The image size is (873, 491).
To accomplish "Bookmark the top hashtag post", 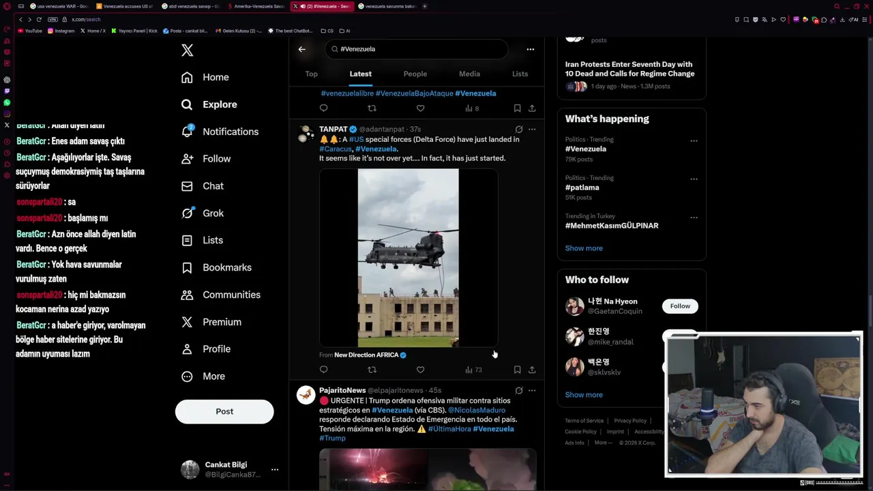I will coord(517,108).
